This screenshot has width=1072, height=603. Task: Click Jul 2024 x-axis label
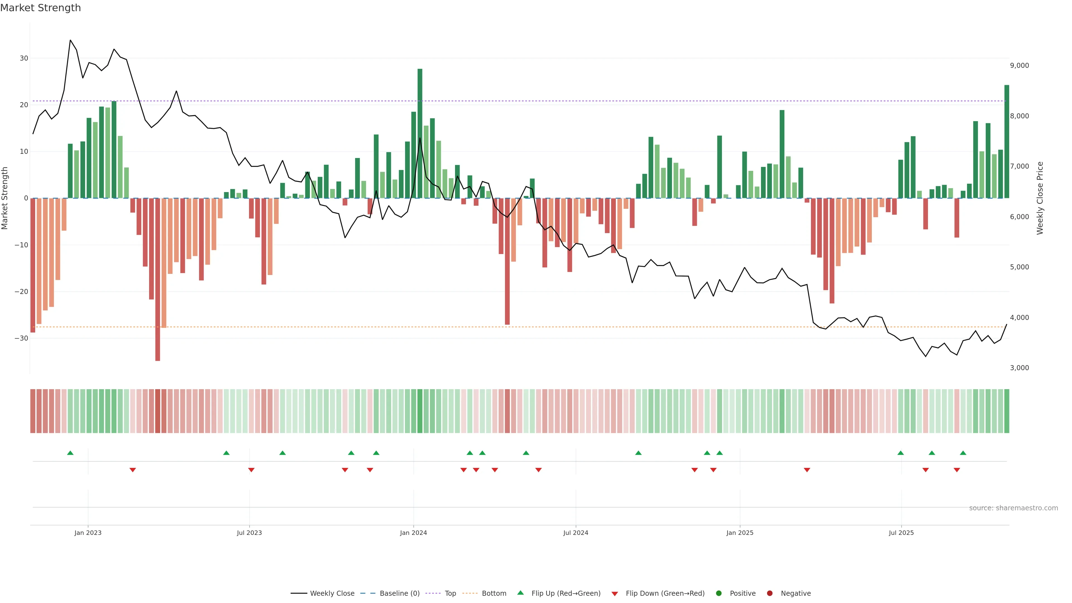576,533
